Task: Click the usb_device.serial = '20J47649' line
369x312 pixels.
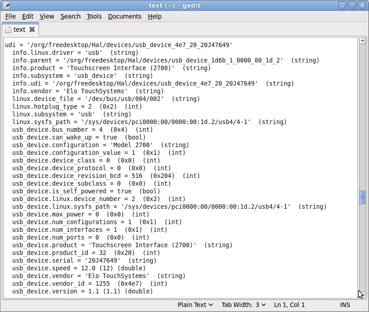Action: [x=85, y=260]
